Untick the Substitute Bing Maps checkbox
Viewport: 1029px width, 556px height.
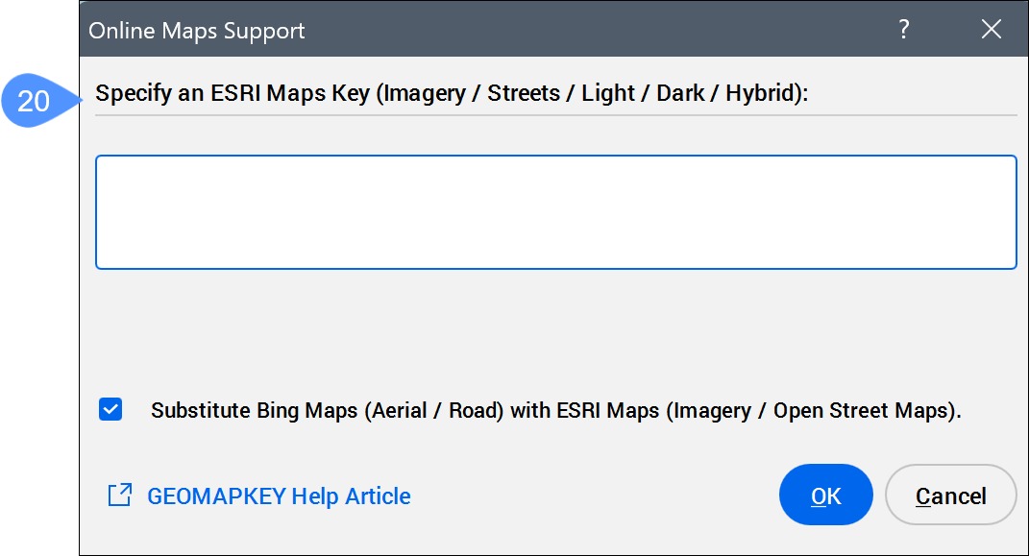(x=110, y=410)
